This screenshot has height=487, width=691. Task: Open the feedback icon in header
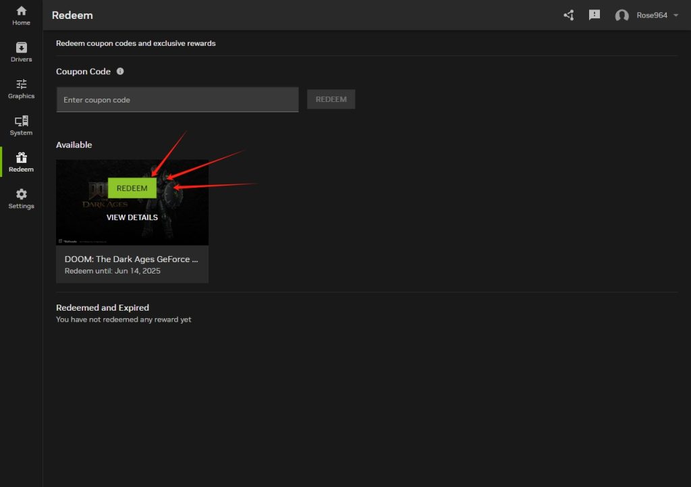[x=594, y=16]
